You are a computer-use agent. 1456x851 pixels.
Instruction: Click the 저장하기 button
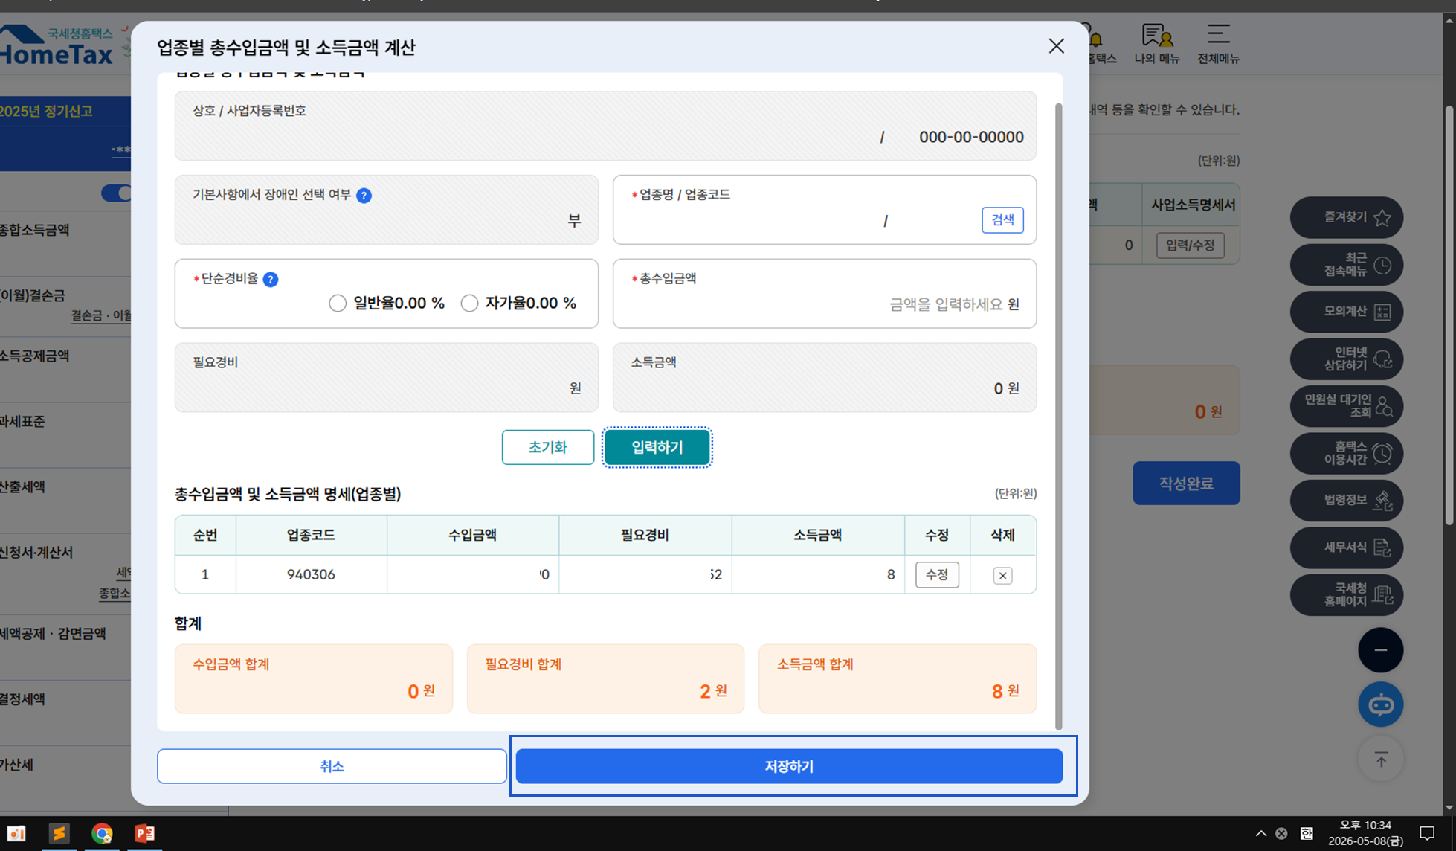789,766
